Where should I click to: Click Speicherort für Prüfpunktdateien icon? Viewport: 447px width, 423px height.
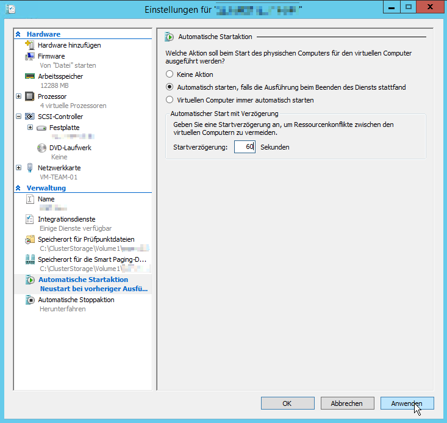coord(30,239)
